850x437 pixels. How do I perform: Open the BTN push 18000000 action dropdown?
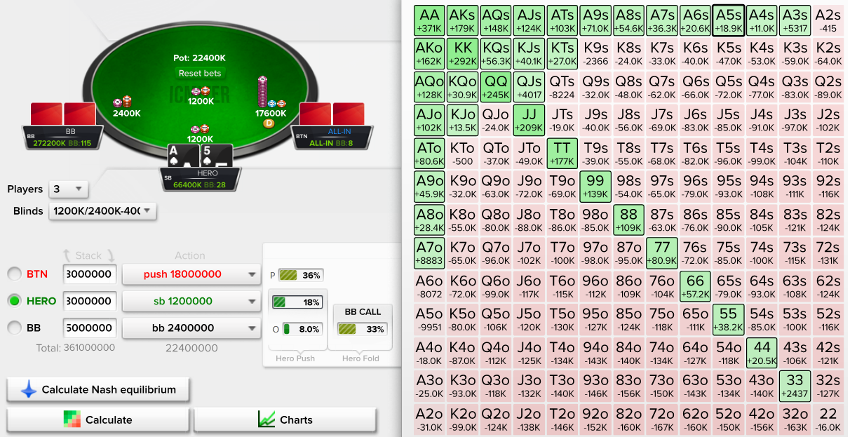pos(191,274)
